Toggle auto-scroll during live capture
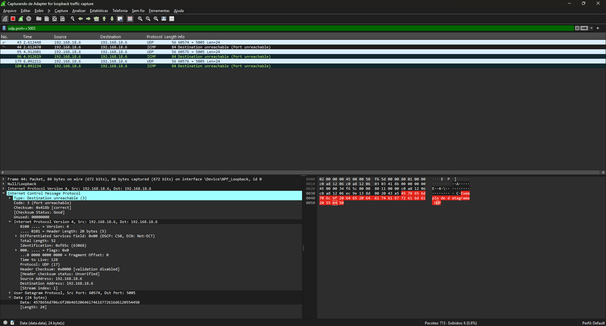The height and width of the screenshot is (326, 606). [120, 19]
